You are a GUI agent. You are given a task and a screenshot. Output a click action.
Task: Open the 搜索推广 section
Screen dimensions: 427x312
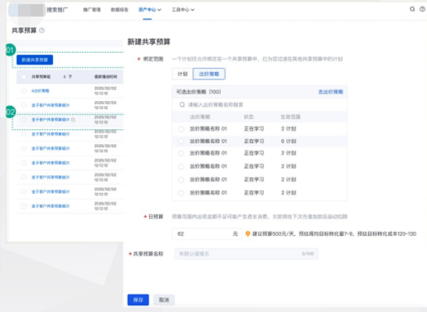[57, 10]
